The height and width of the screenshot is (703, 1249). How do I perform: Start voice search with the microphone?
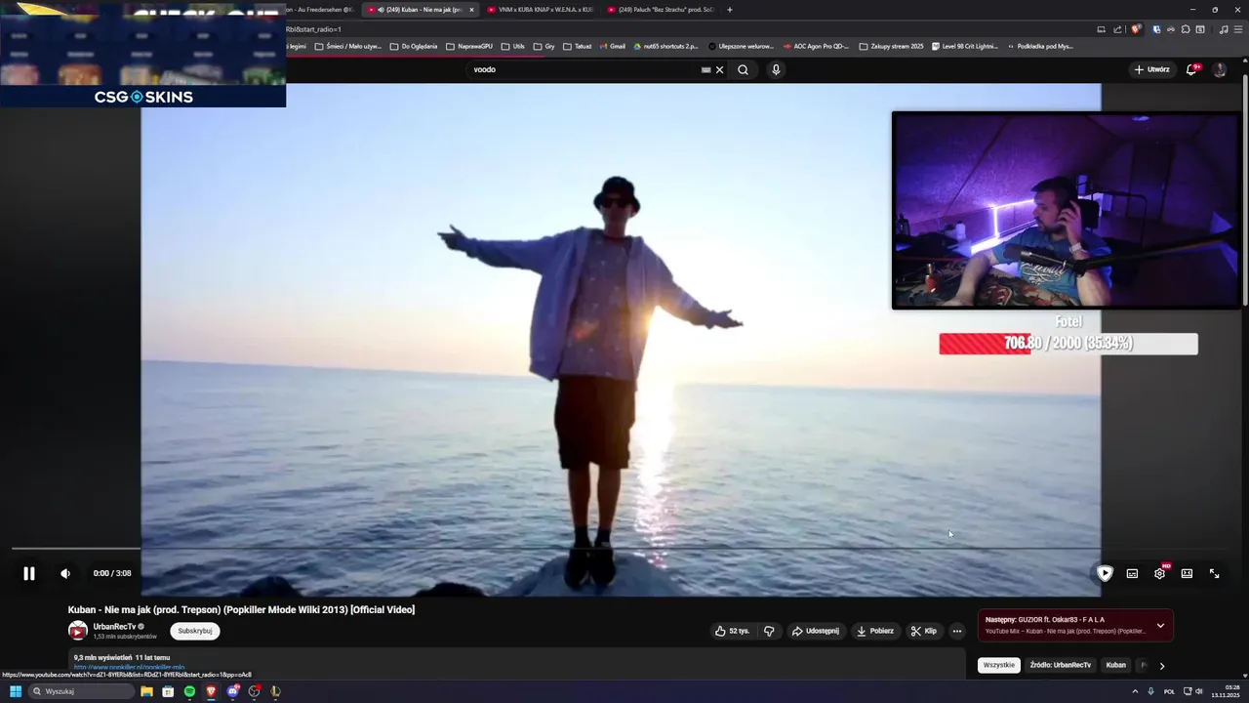point(776,69)
